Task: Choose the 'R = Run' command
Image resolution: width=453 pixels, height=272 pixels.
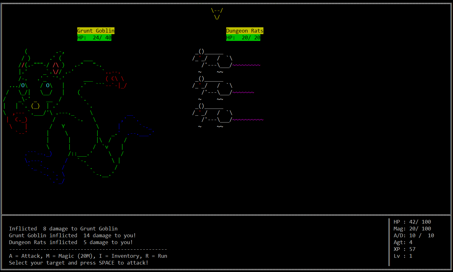Action: pos(156,256)
